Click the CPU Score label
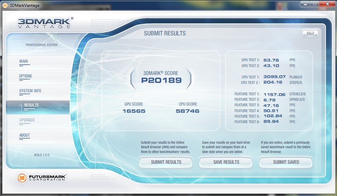The image size is (337, 196). coord(188,104)
